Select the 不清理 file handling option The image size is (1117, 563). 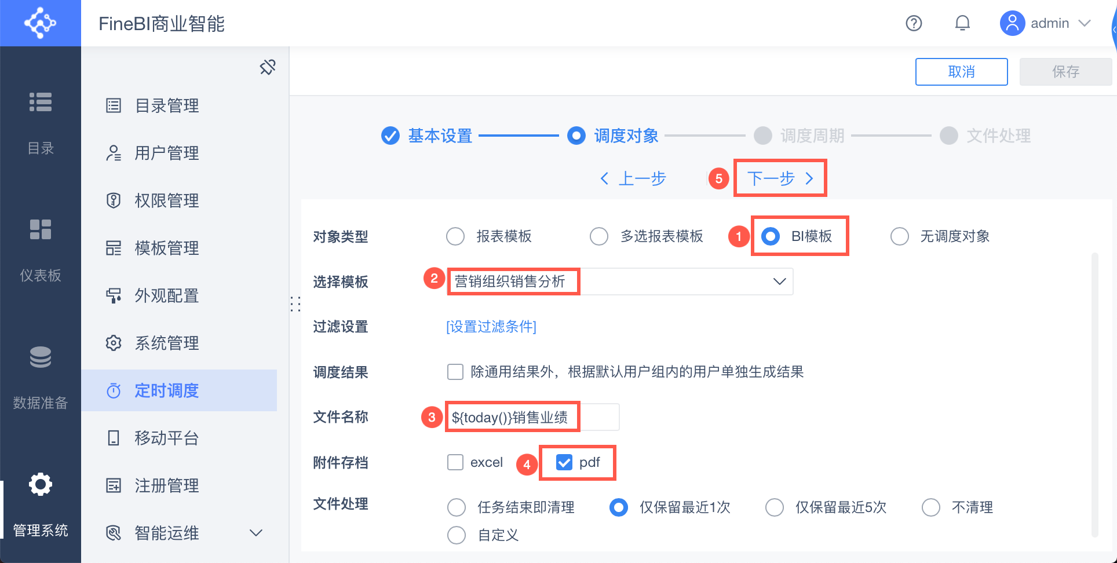(931, 507)
